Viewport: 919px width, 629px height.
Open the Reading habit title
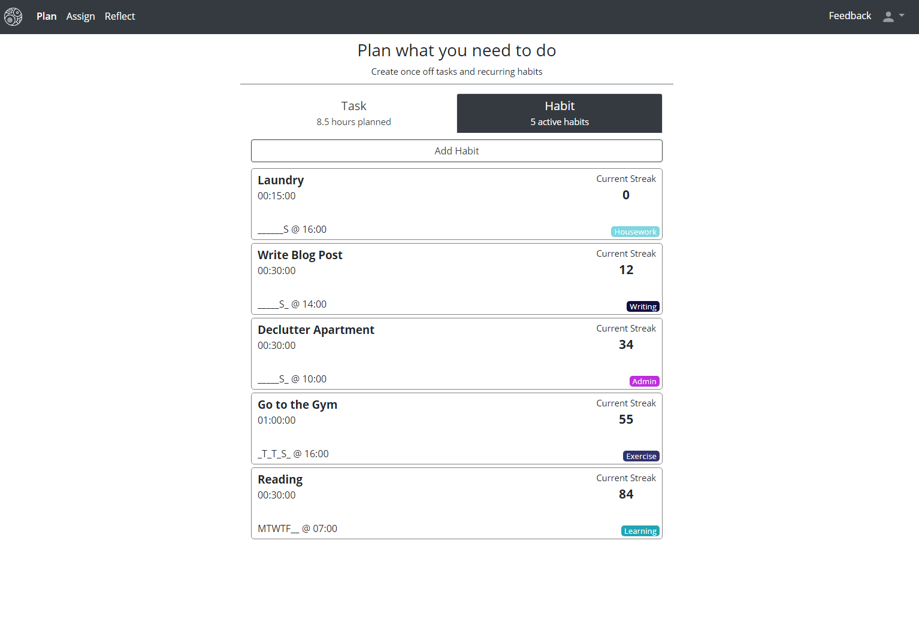pos(280,479)
